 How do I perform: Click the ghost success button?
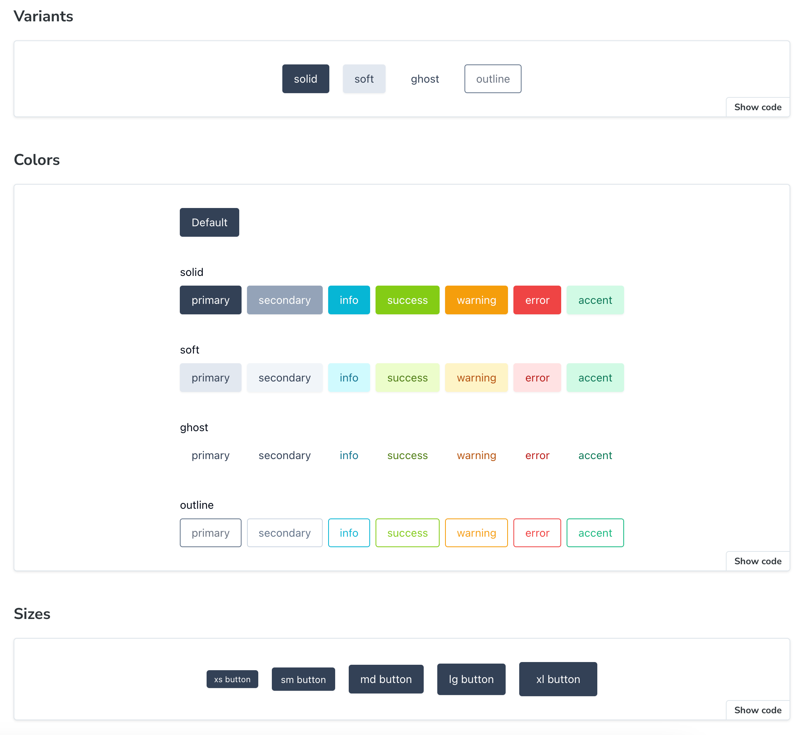407,455
